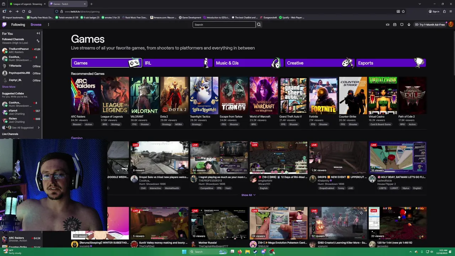Open browser home page button
The height and width of the screenshot is (256, 455).
tap(30, 11)
